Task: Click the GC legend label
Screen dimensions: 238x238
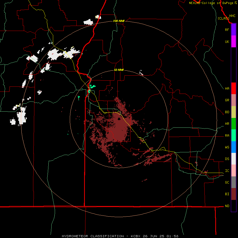Action: [x=227, y=182]
